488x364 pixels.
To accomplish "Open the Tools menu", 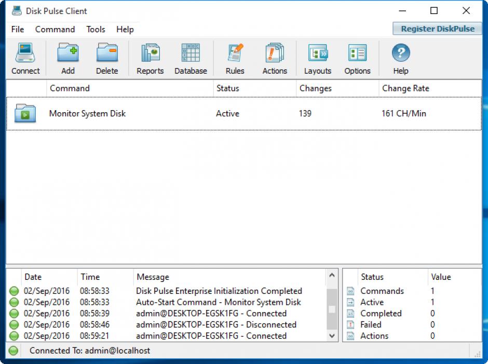I will 96,29.
